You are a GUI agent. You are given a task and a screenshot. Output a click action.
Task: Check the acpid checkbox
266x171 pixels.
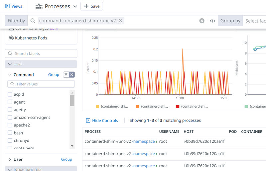10,94
